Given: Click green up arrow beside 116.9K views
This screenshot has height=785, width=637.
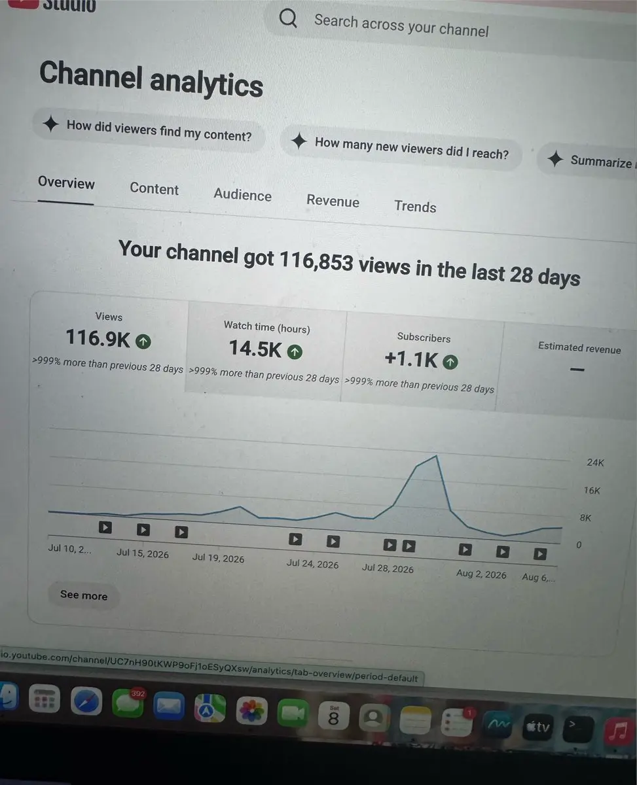Looking at the screenshot, I should [x=143, y=341].
